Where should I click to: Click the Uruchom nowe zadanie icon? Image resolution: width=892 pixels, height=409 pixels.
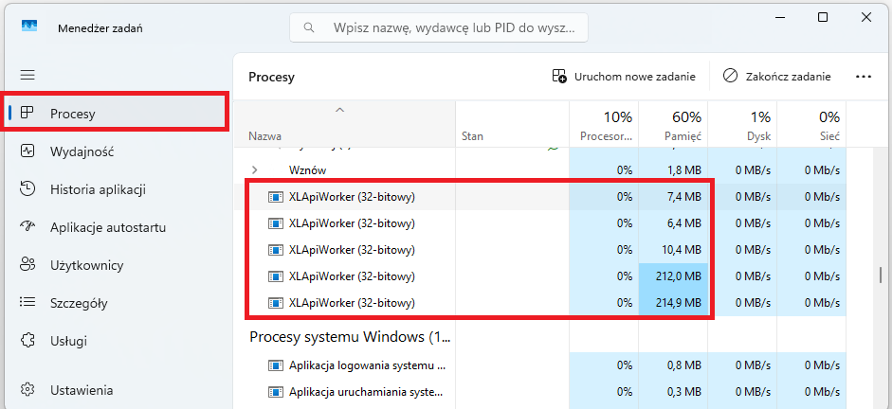[559, 76]
